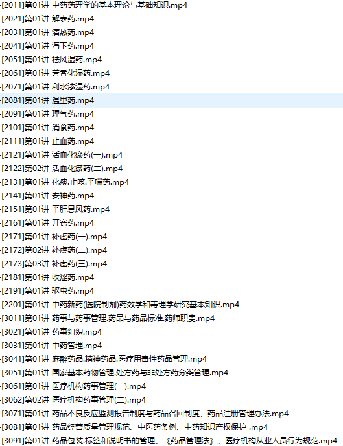Select the highlighted 温里药.mp4 file
The width and height of the screenshot is (343, 446).
point(47,100)
